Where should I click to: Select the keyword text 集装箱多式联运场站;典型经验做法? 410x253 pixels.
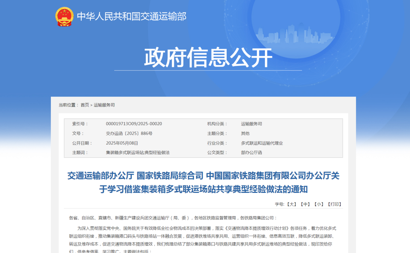pos(138,153)
